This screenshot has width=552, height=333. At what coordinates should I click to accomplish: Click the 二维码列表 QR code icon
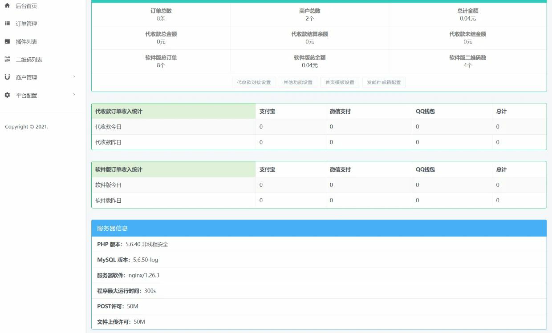coord(7,59)
